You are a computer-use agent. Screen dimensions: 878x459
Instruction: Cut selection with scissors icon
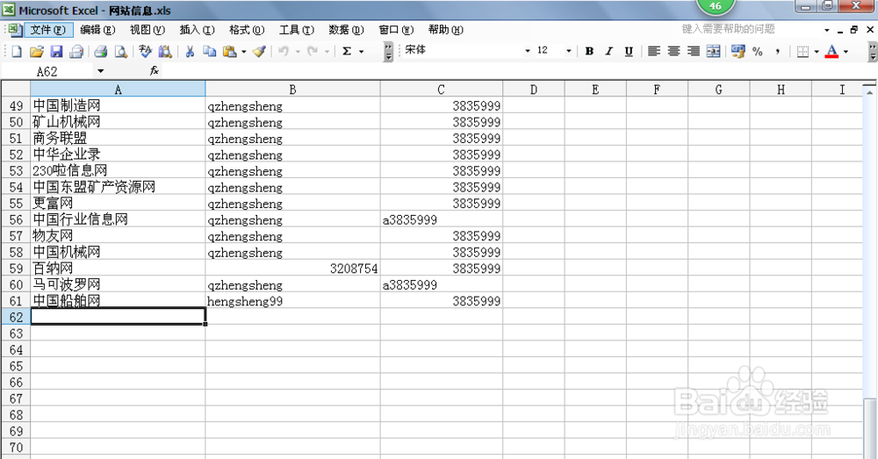click(x=190, y=52)
